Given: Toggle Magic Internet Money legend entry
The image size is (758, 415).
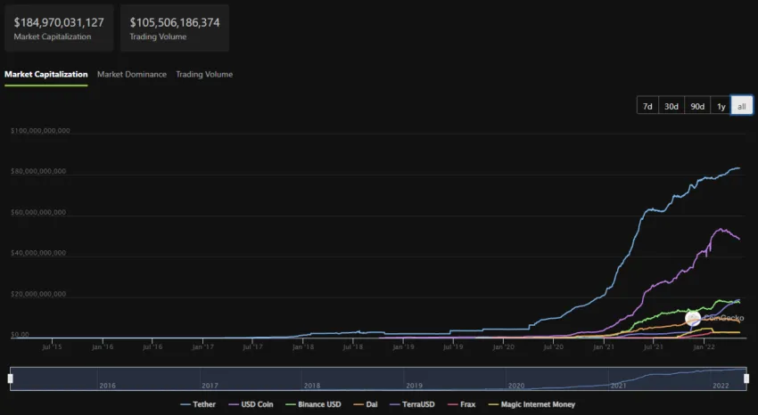Looking at the screenshot, I should (x=531, y=404).
